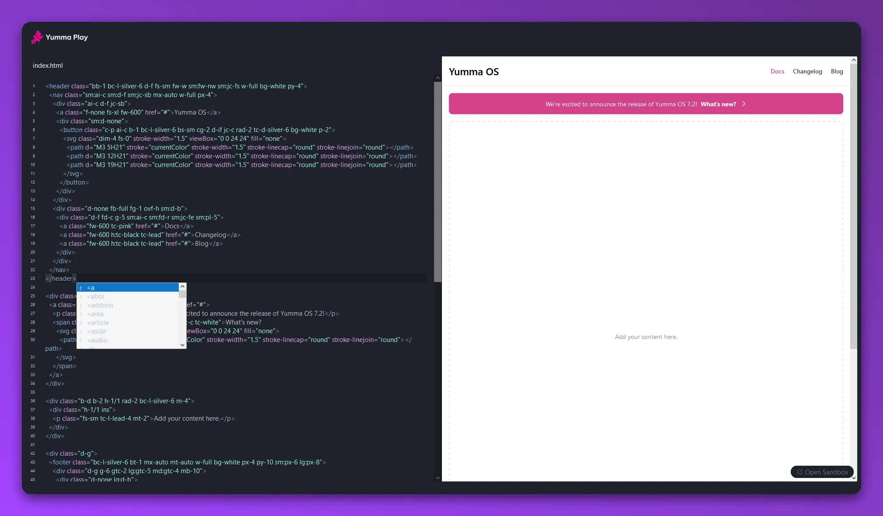Click the 'Add your content here.' preview text
Viewport: 883px width, 516px height.
(x=646, y=337)
